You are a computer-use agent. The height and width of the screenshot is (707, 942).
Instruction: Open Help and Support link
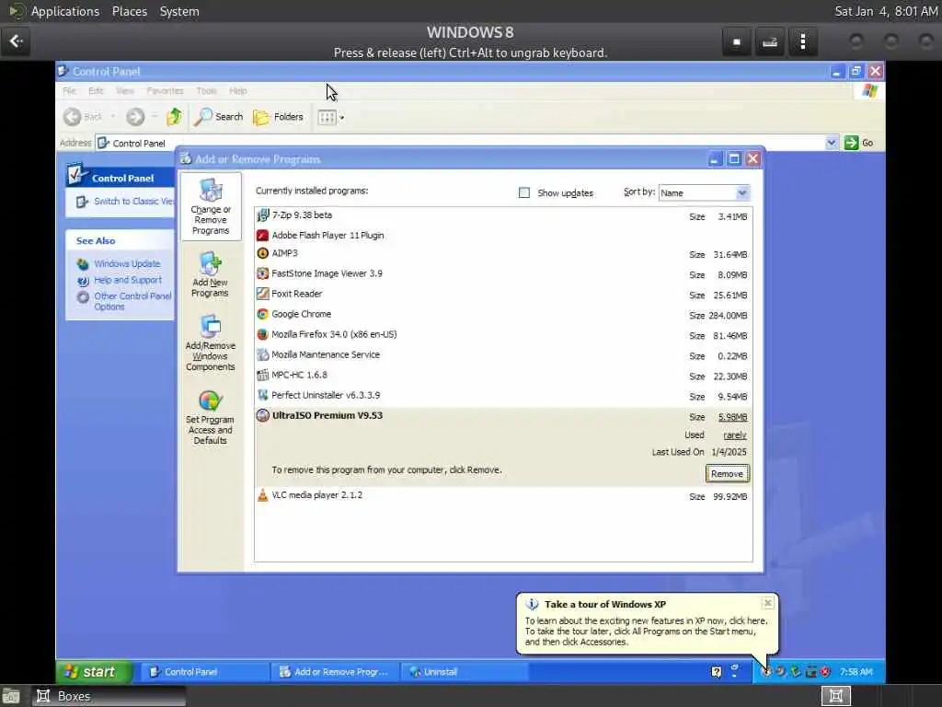point(127,280)
